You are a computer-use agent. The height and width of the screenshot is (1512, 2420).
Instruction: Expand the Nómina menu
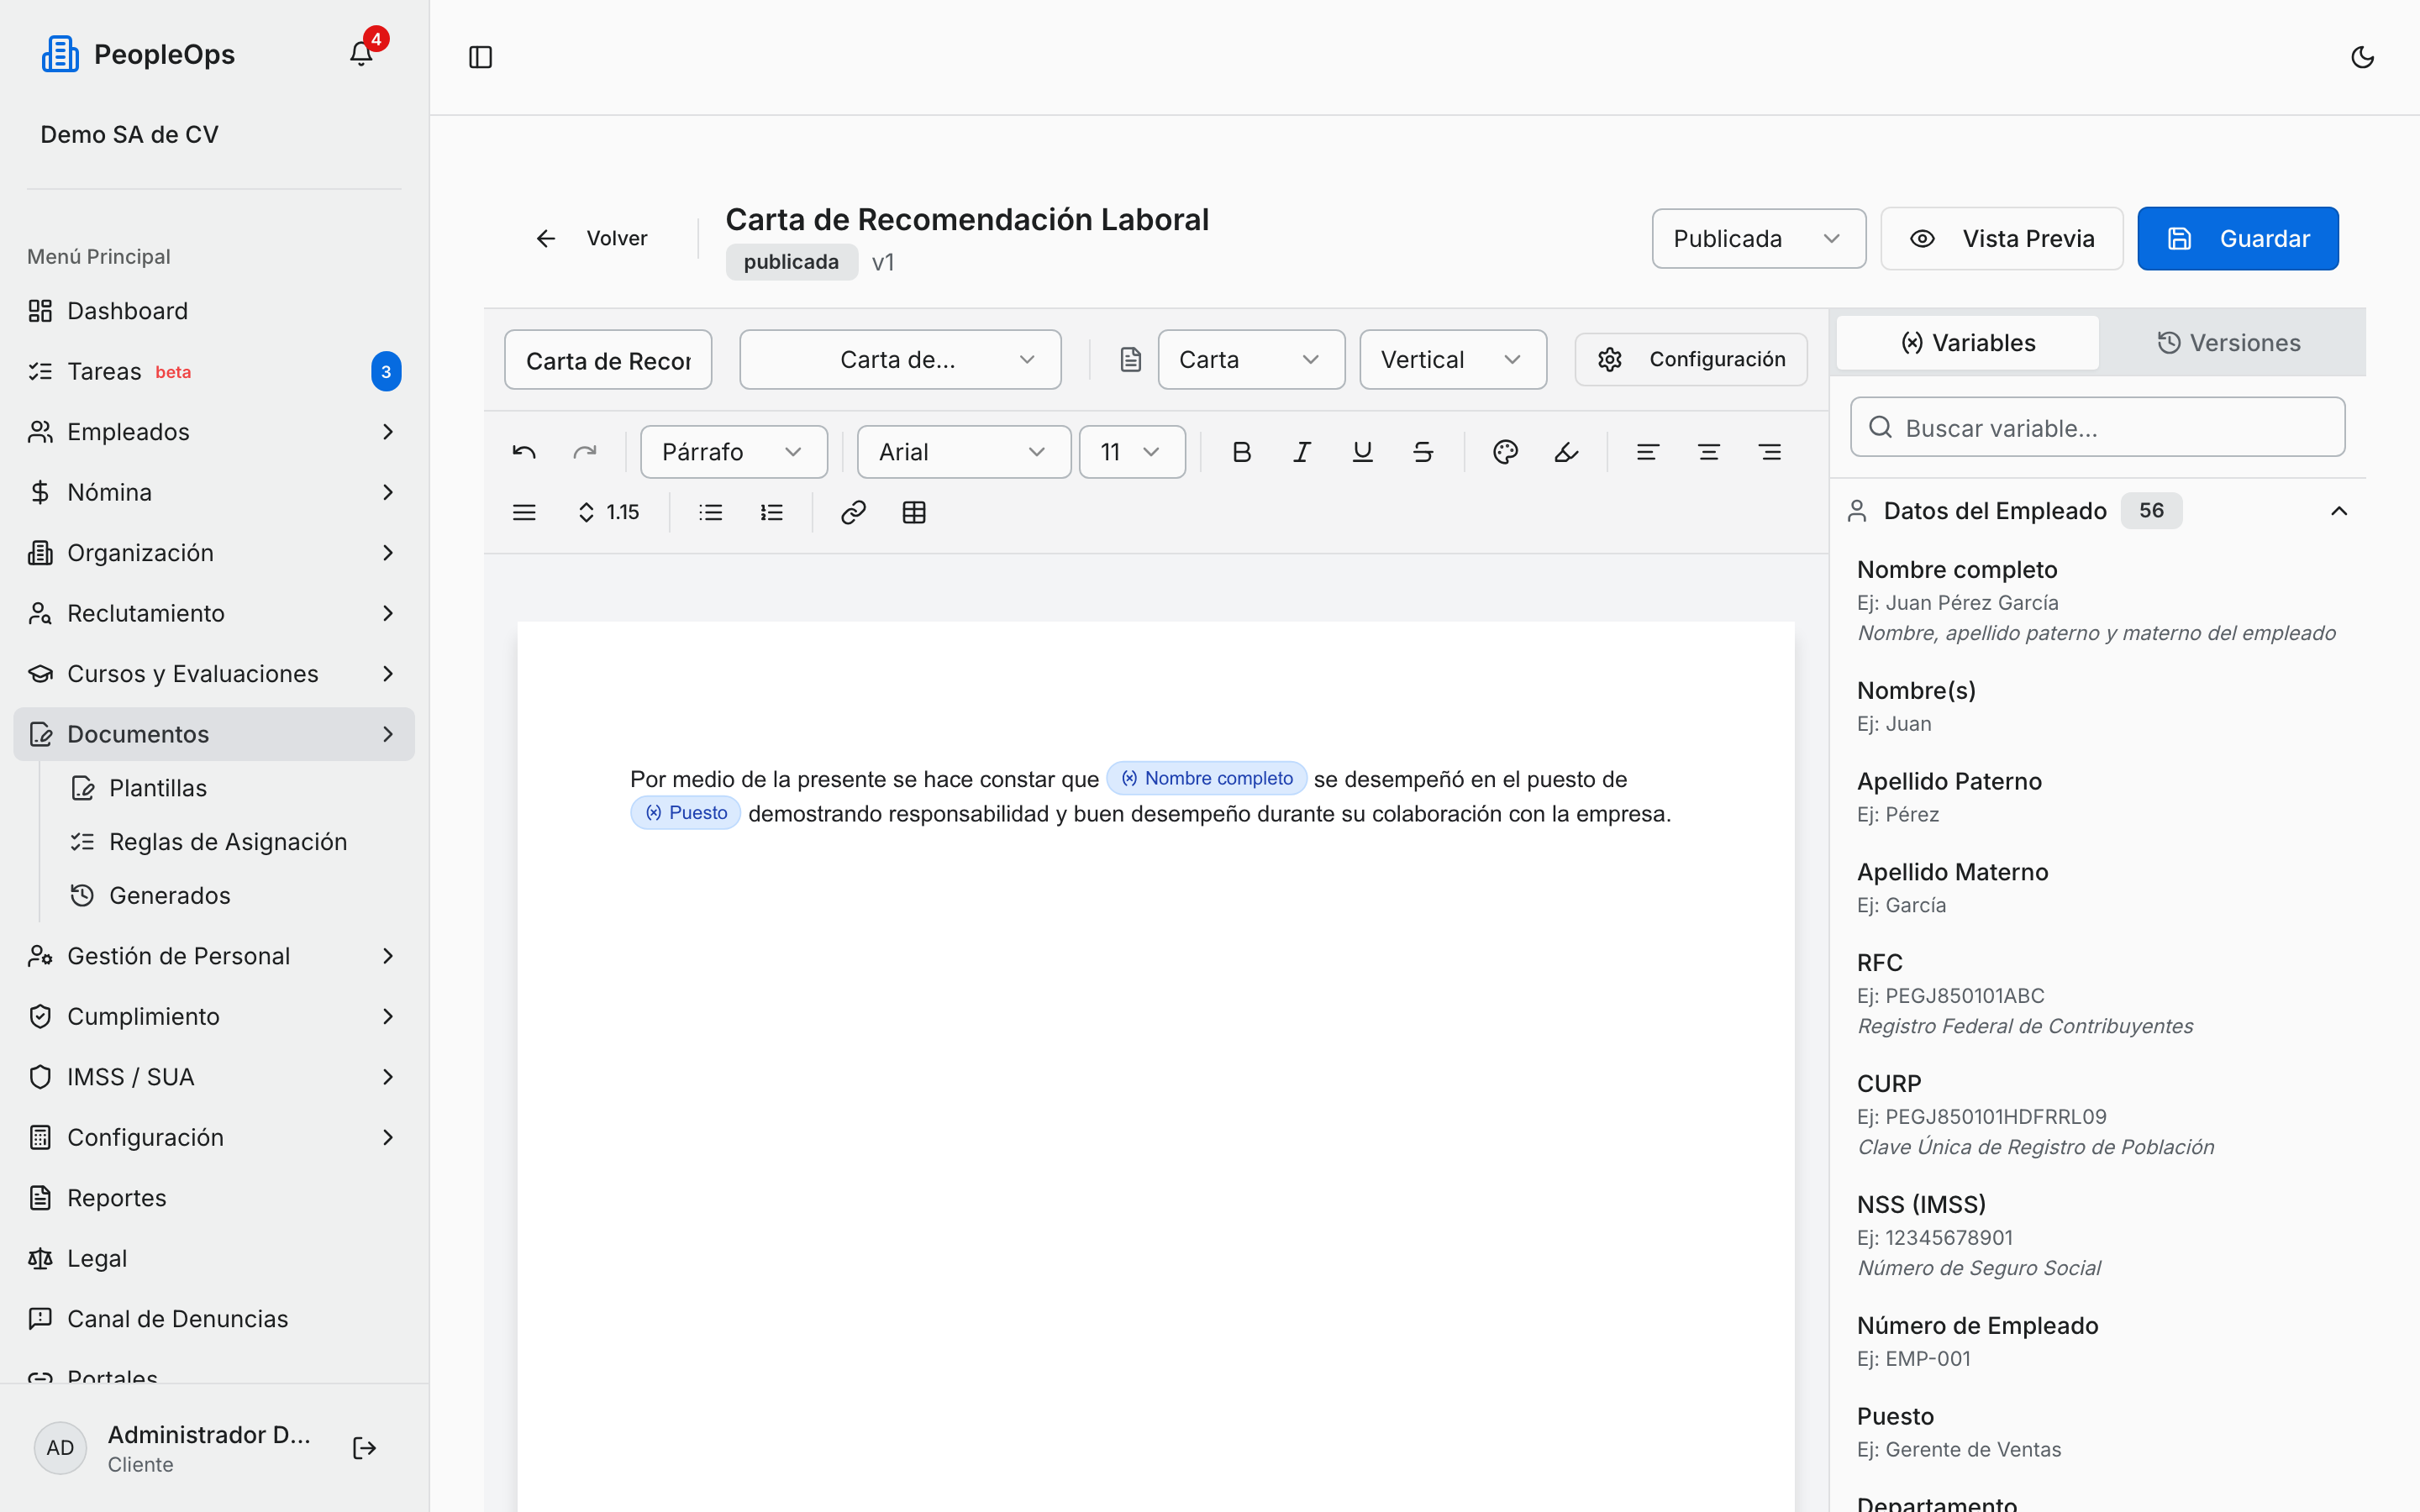coord(214,492)
